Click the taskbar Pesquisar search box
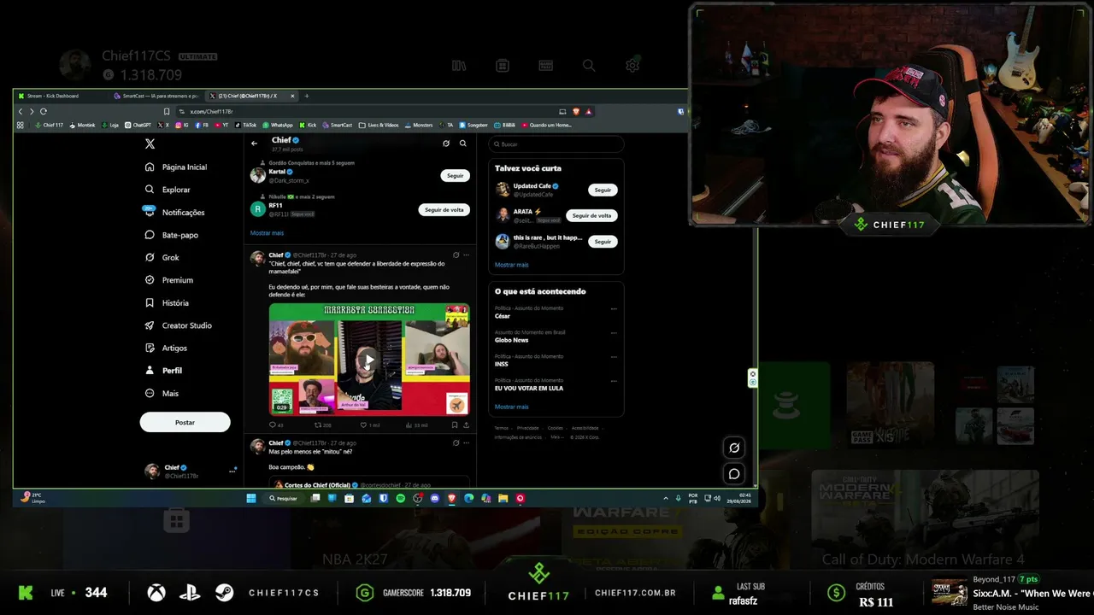The height and width of the screenshot is (615, 1094). point(283,498)
